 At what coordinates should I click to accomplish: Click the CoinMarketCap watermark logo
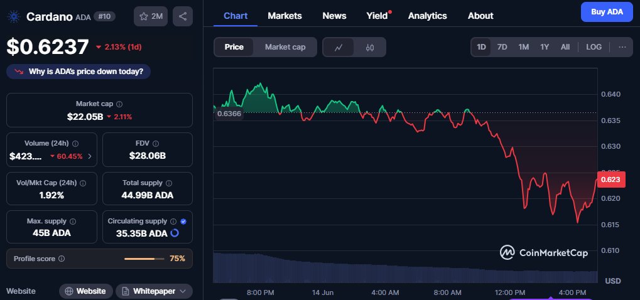tap(544, 253)
